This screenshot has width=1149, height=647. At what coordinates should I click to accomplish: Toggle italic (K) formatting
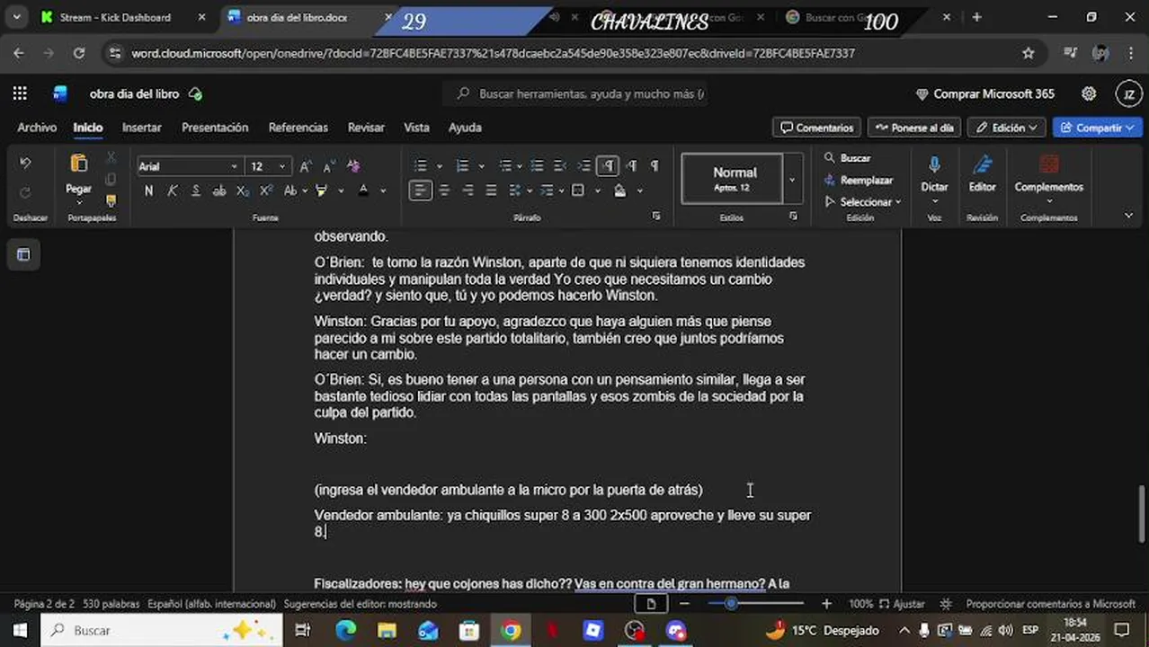(172, 191)
